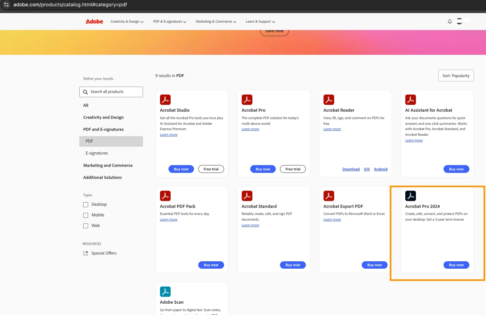Download Acrobat Reader link

coord(351,169)
